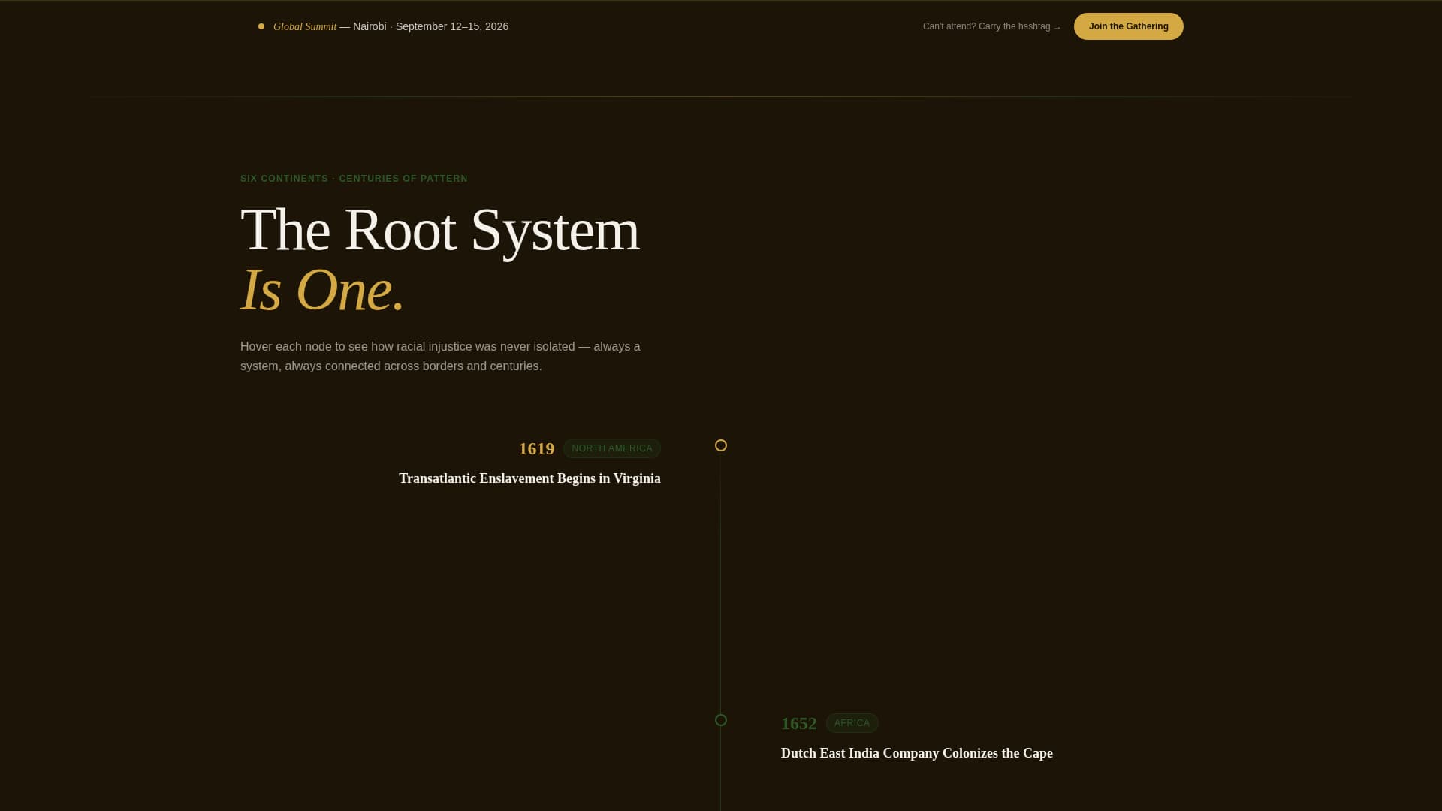Viewport: 1442px width, 811px height.
Task: Expand the Transatlantic Enslavement entry
Action: 529,478
